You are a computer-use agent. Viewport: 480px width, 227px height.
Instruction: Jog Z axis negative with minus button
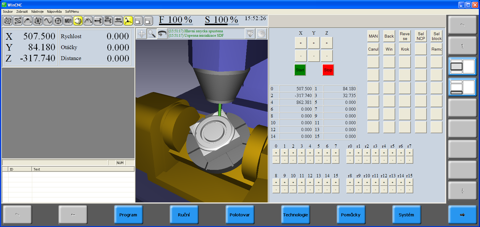327,56
